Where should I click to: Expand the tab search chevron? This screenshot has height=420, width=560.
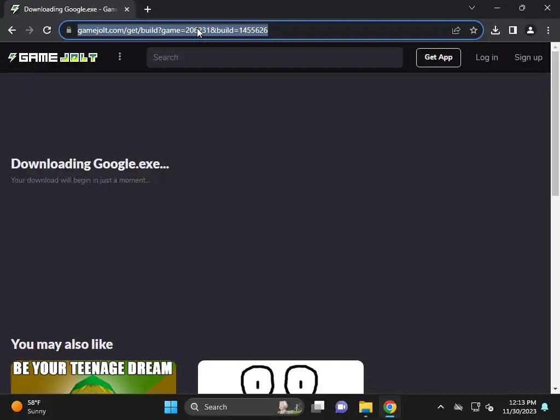472,8
